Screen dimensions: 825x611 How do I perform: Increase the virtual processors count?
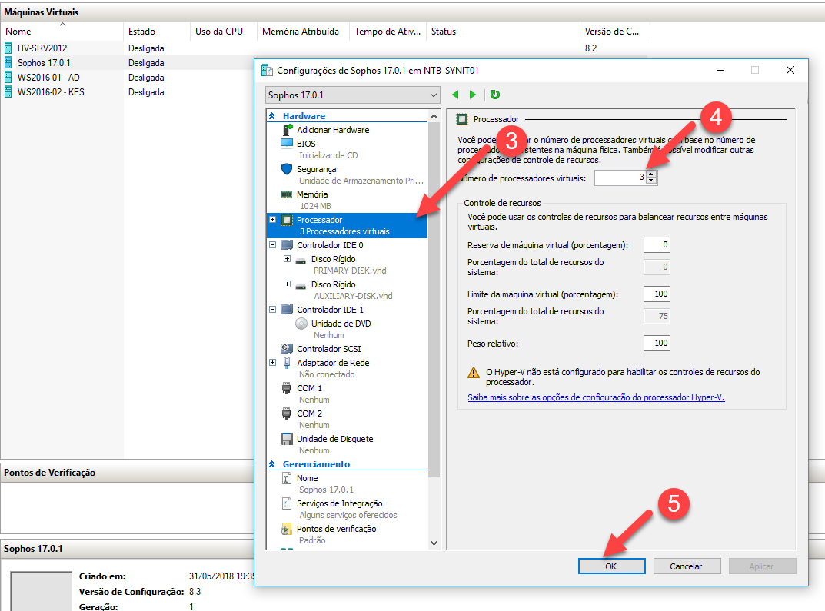[651, 174]
